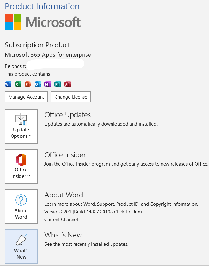This screenshot has width=209, height=266.
Task: Click the Office Updates heading
Action: (x=68, y=115)
